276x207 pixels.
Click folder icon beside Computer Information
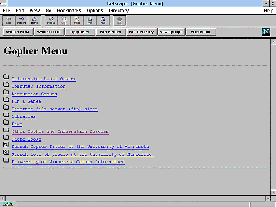coord(6,85)
